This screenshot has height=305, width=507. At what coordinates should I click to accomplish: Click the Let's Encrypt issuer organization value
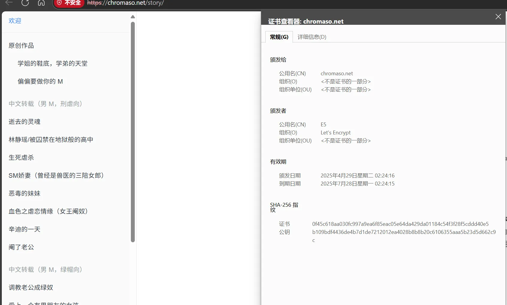tap(335, 133)
